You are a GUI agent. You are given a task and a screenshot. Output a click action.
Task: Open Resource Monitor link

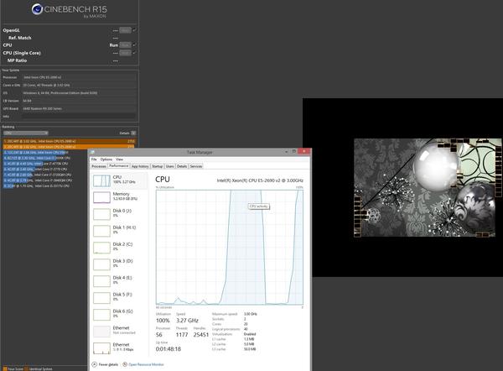pyautogui.click(x=146, y=364)
